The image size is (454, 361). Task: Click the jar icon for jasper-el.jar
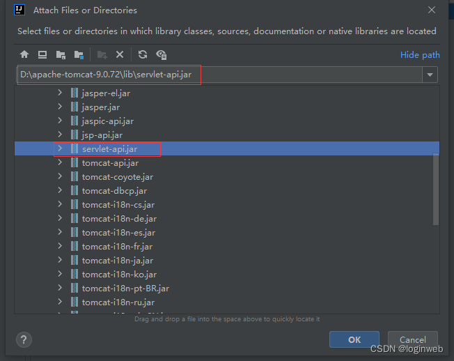(x=75, y=93)
